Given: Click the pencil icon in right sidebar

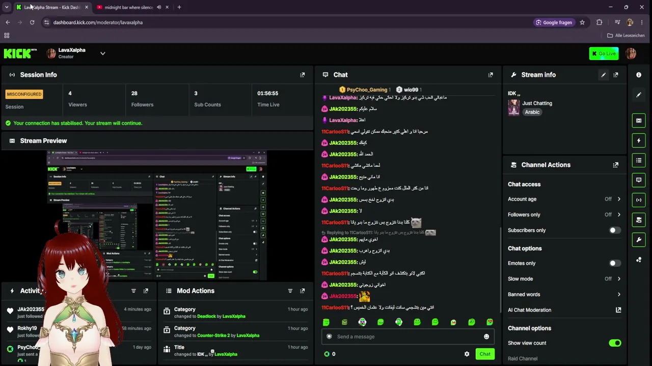Looking at the screenshot, I should [x=639, y=95].
